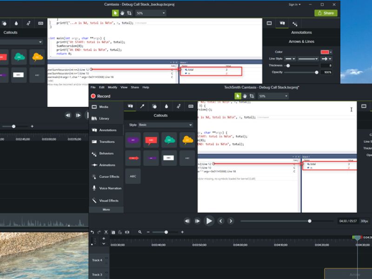
Task: Split clip using the timeline split icon
Action: coord(127,232)
